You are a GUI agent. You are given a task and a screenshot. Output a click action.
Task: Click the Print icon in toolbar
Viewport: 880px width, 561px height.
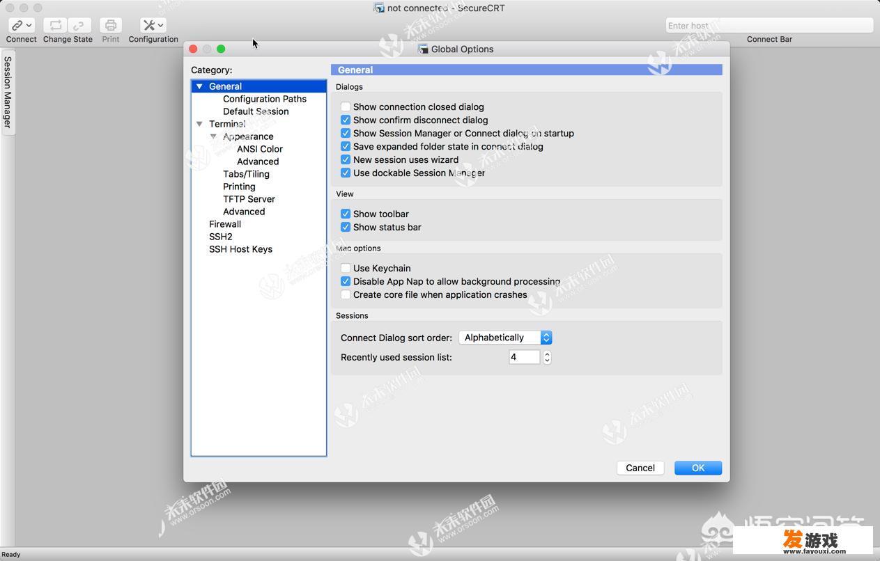coord(110,25)
